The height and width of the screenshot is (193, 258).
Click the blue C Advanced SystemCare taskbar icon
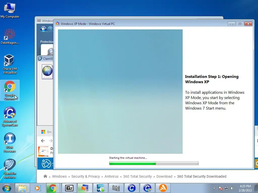click(132, 188)
